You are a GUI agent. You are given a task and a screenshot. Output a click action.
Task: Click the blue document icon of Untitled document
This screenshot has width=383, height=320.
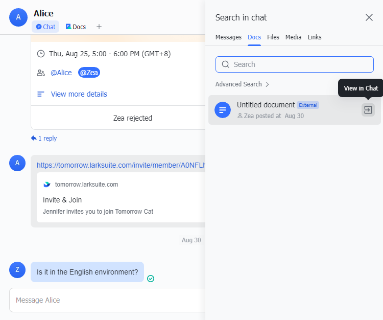point(223,110)
